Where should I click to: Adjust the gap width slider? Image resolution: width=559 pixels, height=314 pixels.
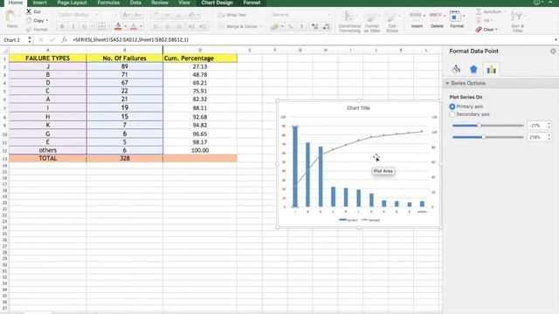click(484, 137)
